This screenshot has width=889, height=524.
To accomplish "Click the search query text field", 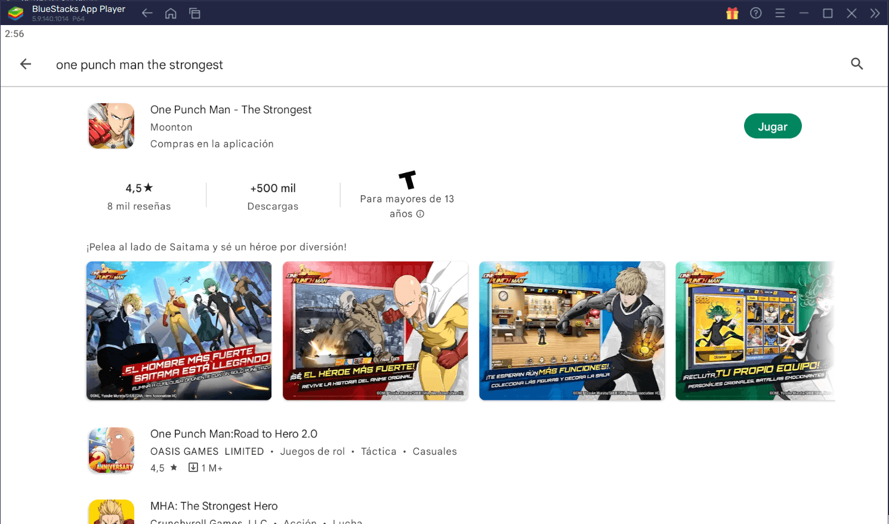I will [x=140, y=64].
